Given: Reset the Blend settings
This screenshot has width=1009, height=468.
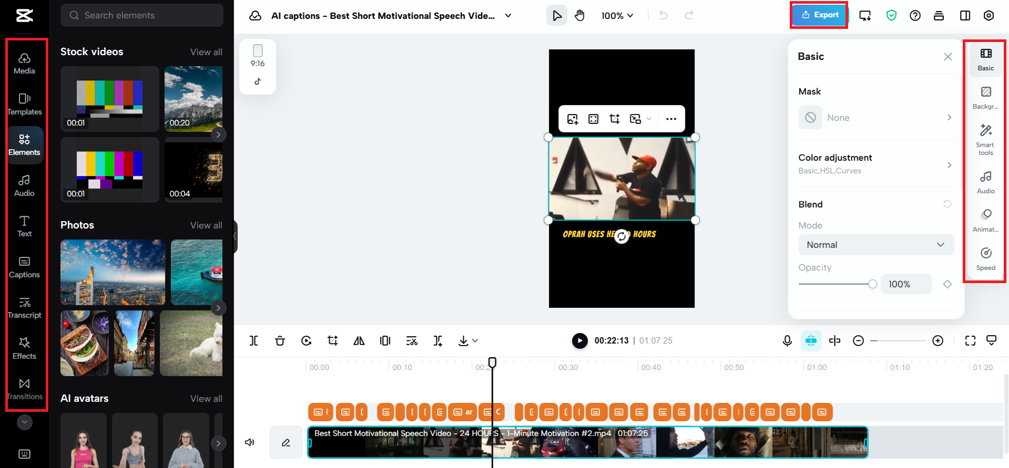Looking at the screenshot, I should point(947,204).
